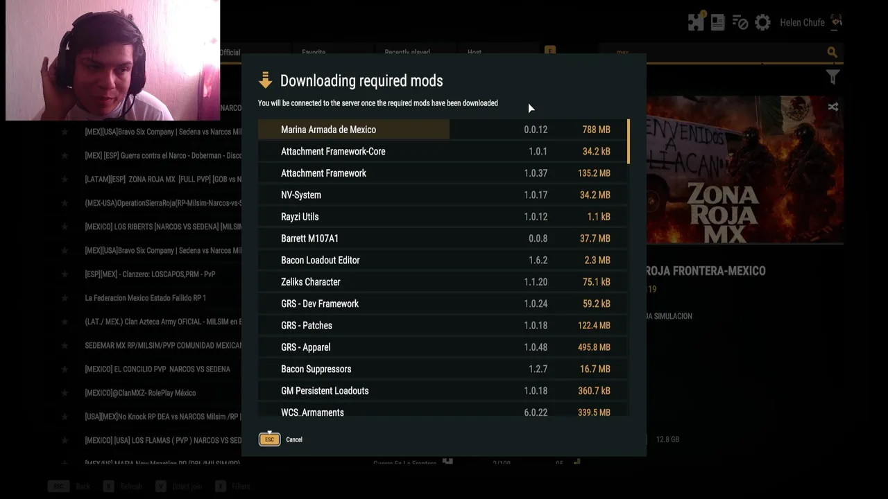Image resolution: width=888 pixels, height=499 pixels.
Task: Select the WCS_Armaments mod row
Action: (x=443, y=410)
